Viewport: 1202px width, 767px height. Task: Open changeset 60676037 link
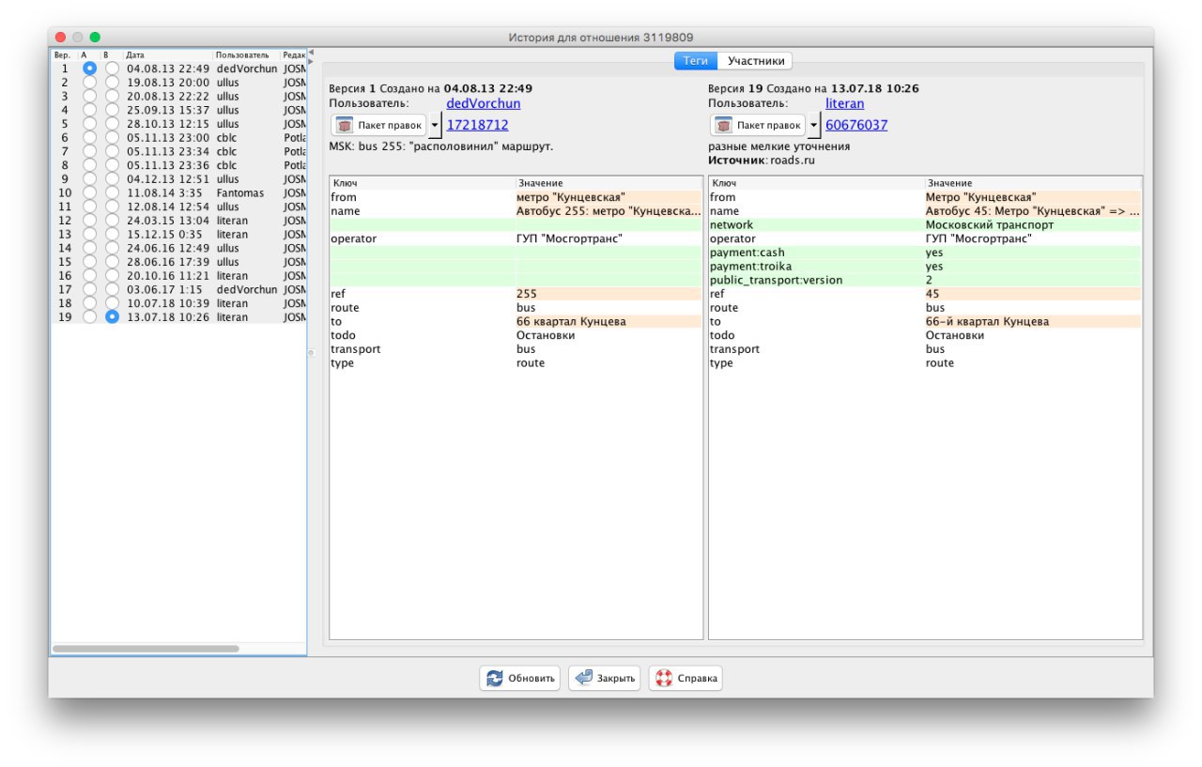click(x=856, y=125)
